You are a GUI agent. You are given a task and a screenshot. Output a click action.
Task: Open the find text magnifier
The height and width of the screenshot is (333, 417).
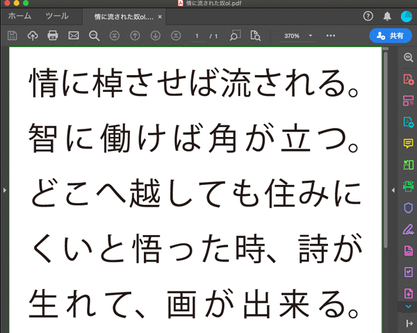[x=94, y=35]
